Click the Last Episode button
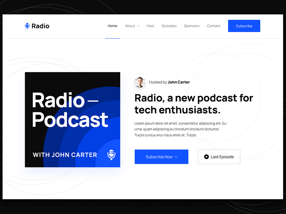The image size is (286, 214). (x=219, y=157)
